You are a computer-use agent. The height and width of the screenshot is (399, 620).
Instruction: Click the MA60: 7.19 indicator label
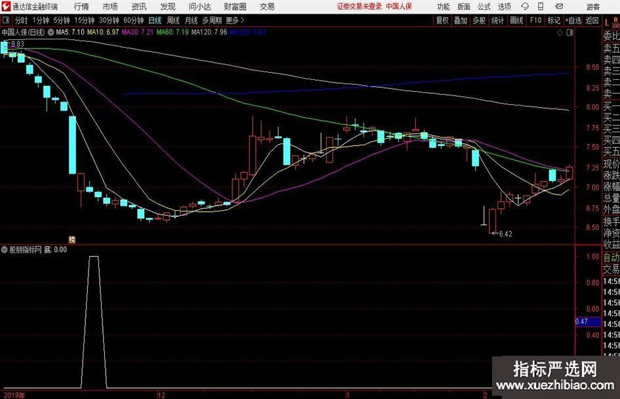point(173,32)
